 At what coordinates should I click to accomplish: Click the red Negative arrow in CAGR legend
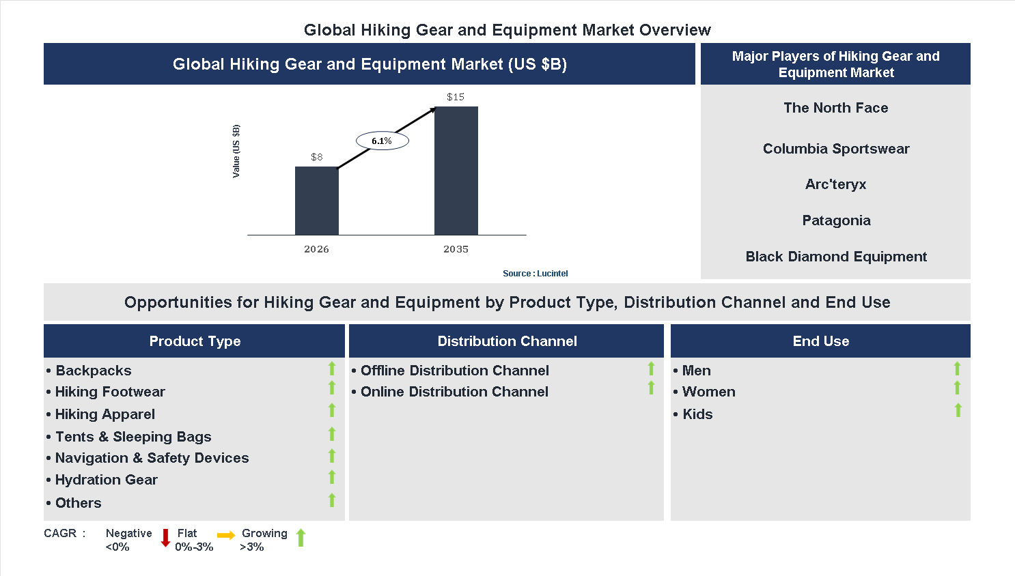pyautogui.click(x=165, y=538)
